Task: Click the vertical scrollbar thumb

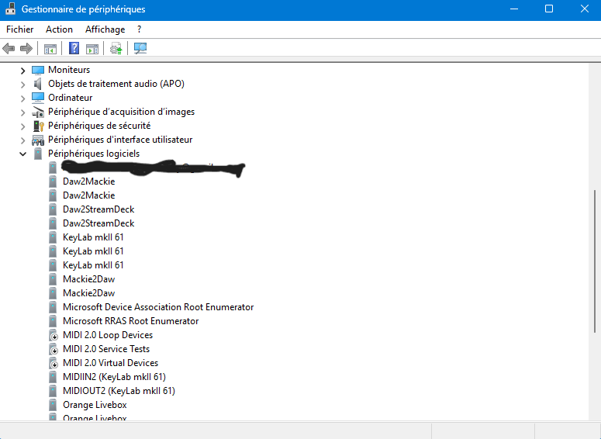Action: (x=595, y=261)
